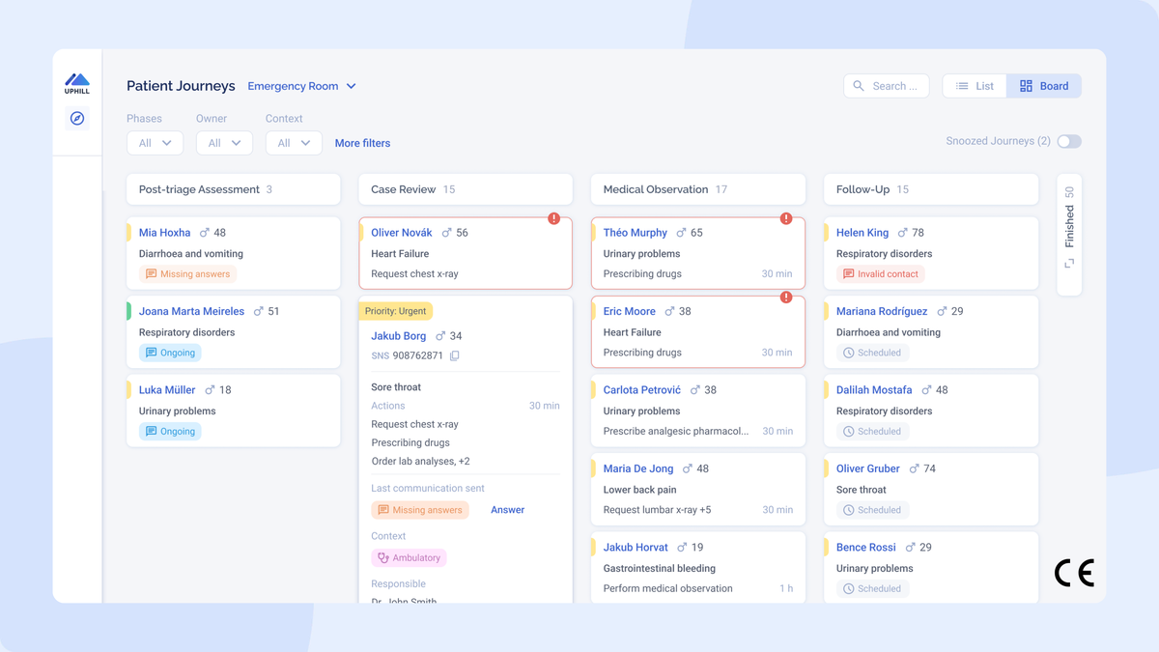Viewport: 1159px width, 652px height.
Task: Click 'Request chest x-ray' in Oliver Novák card
Action: pos(415,274)
